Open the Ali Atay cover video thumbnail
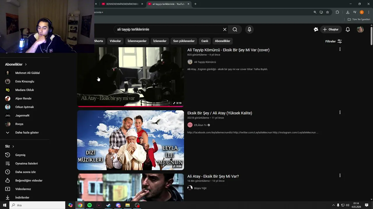The height and width of the screenshot is (209, 373). coord(131,77)
